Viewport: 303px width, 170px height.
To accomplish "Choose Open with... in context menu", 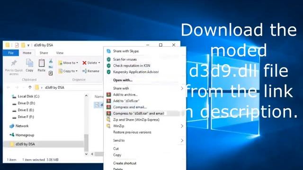I will (123, 80).
